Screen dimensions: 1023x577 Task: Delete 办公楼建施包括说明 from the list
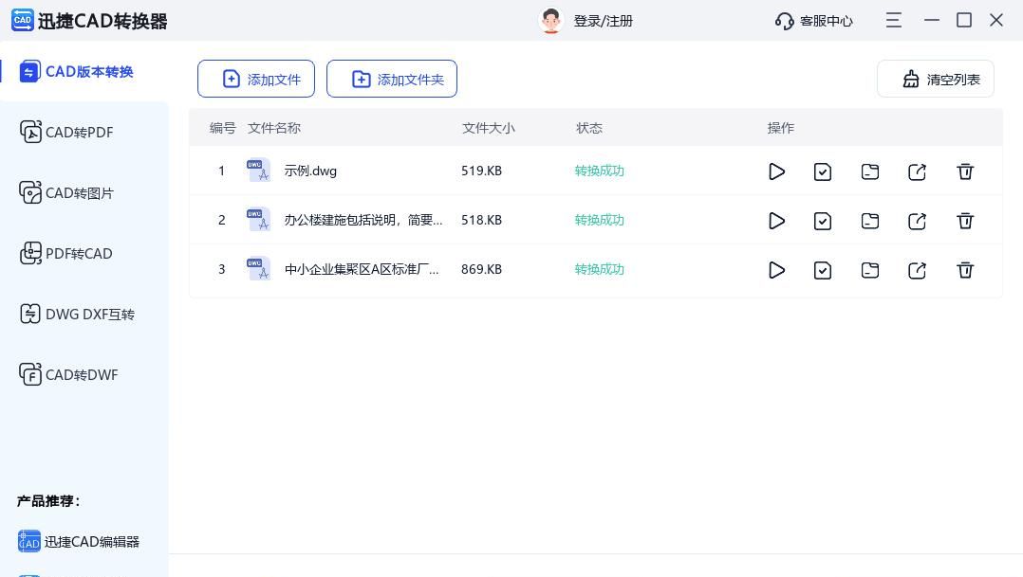click(x=965, y=221)
